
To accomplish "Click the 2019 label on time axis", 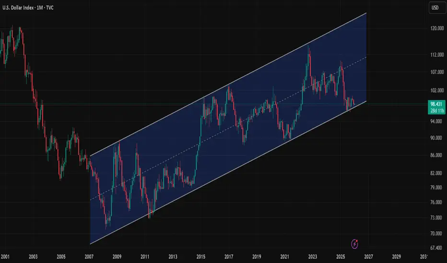I will click(257, 257).
